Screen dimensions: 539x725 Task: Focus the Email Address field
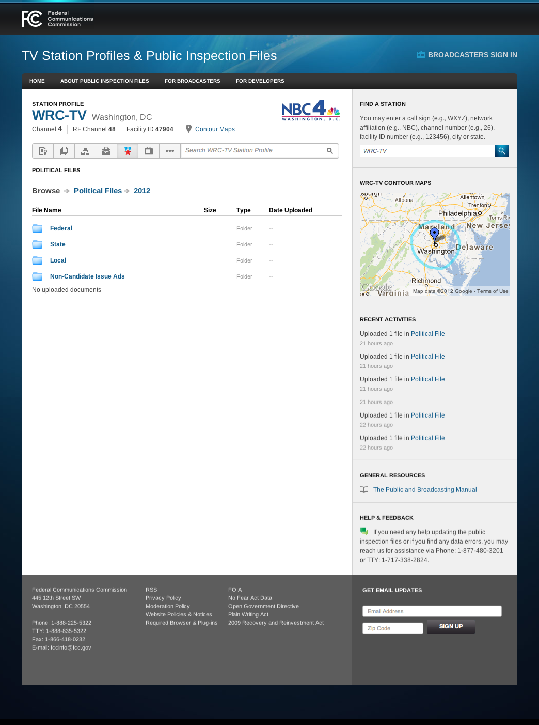click(432, 611)
